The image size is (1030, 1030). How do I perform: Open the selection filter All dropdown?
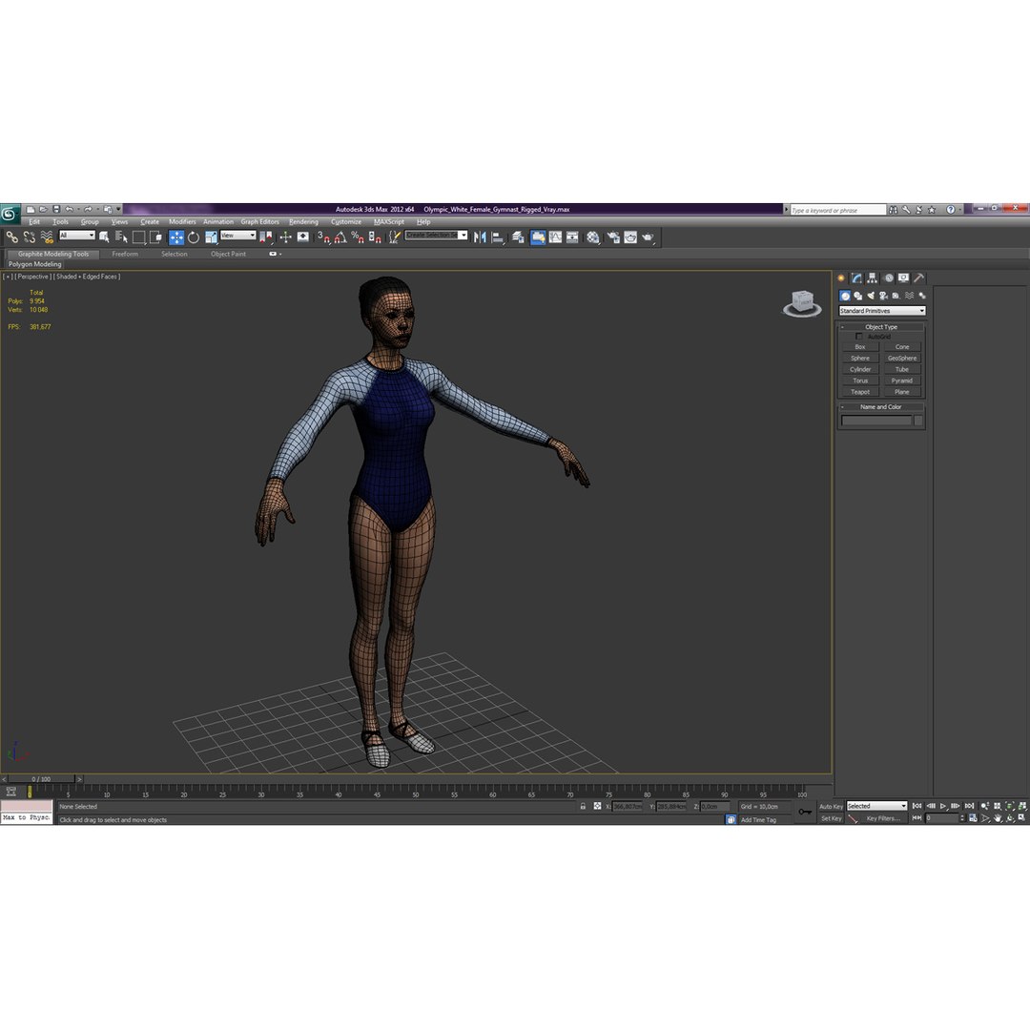tap(77, 236)
